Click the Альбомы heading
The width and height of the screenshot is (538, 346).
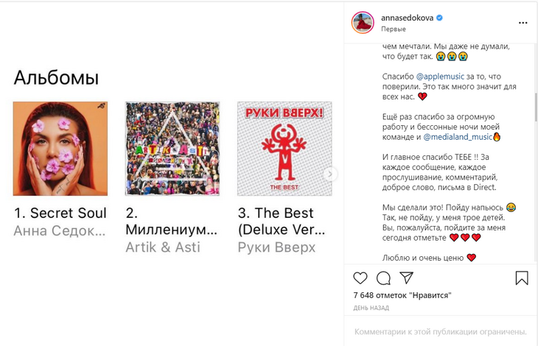(56, 78)
